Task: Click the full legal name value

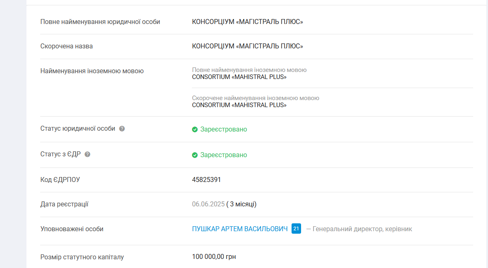Action: [x=247, y=22]
